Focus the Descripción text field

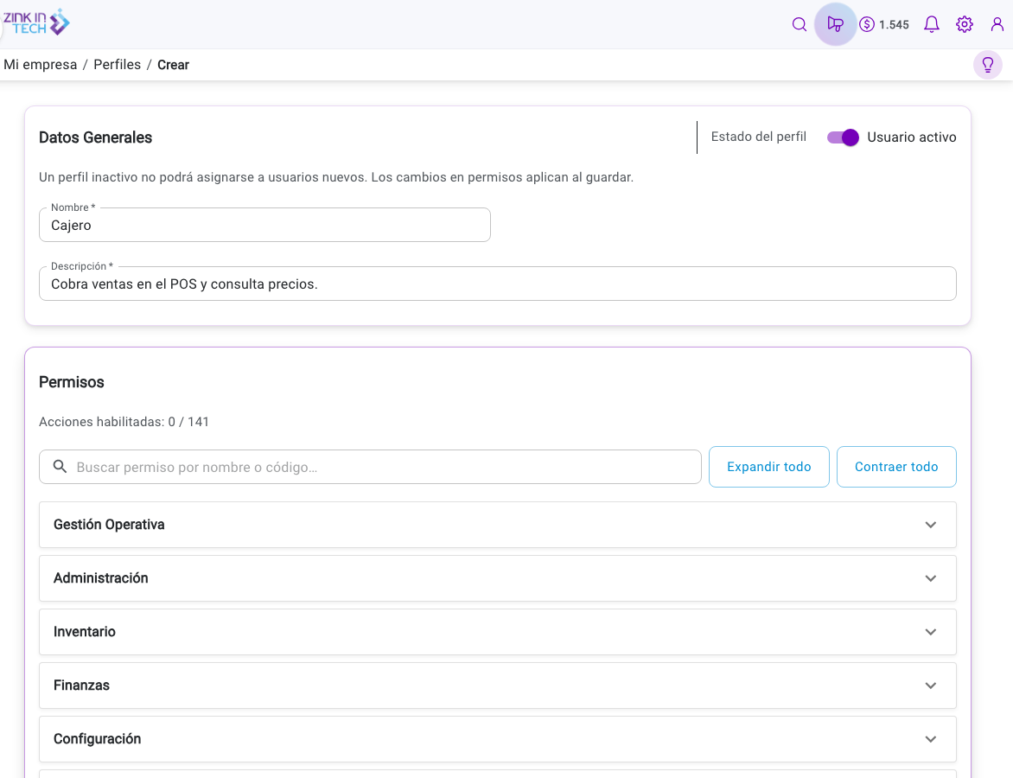tap(498, 284)
